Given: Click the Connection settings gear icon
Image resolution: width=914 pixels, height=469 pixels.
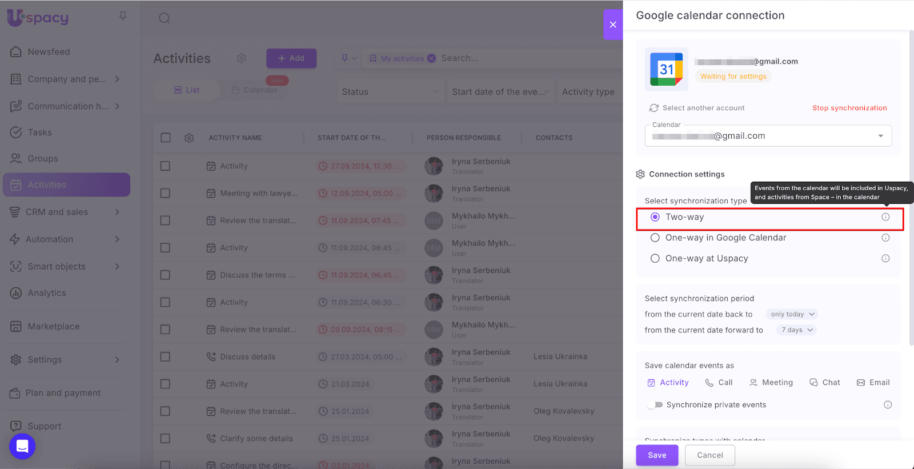Looking at the screenshot, I should coord(640,174).
